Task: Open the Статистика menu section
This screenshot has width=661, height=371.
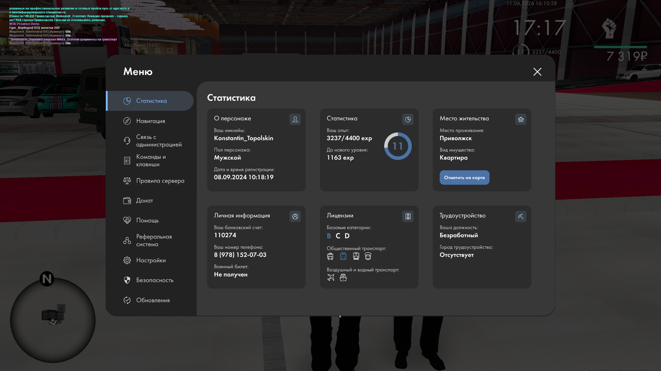Action: coord(150,101)
